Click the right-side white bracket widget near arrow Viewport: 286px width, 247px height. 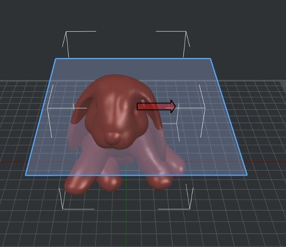coord(189,113)
